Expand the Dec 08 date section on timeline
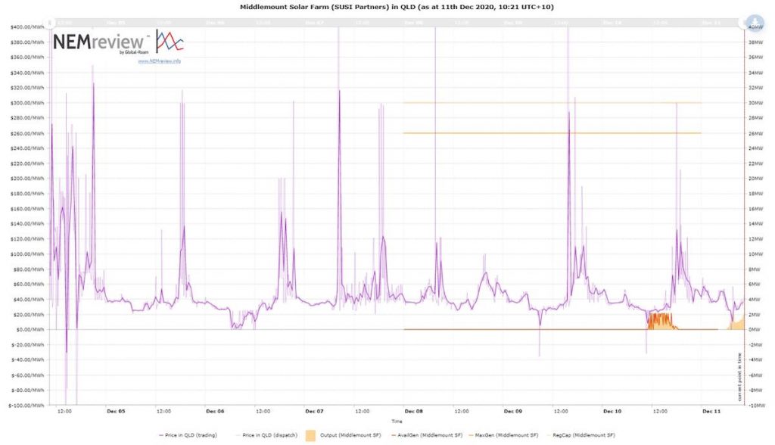Viewport: 775px width, 445px height. 412,22
